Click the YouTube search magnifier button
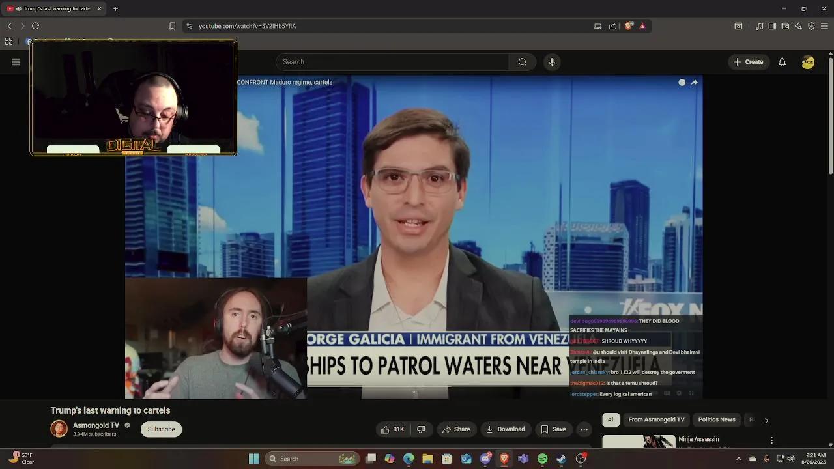The height and width of the screenshot is (469, 834). 523,62
